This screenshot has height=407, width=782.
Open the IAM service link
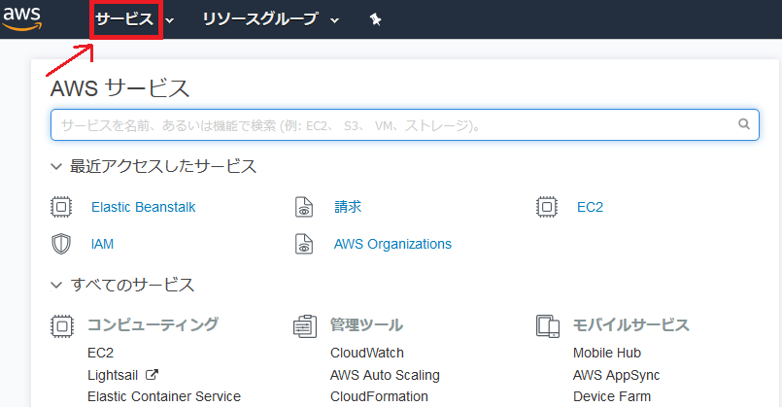coord(102,244)
